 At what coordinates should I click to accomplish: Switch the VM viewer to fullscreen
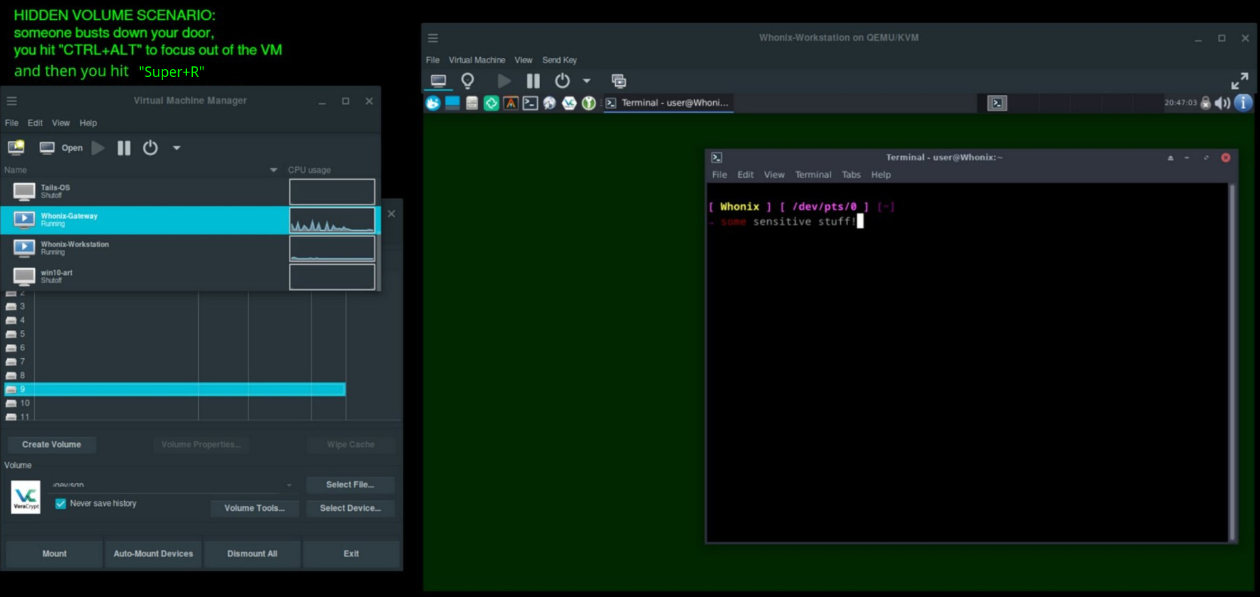(x=1240, y=81)
